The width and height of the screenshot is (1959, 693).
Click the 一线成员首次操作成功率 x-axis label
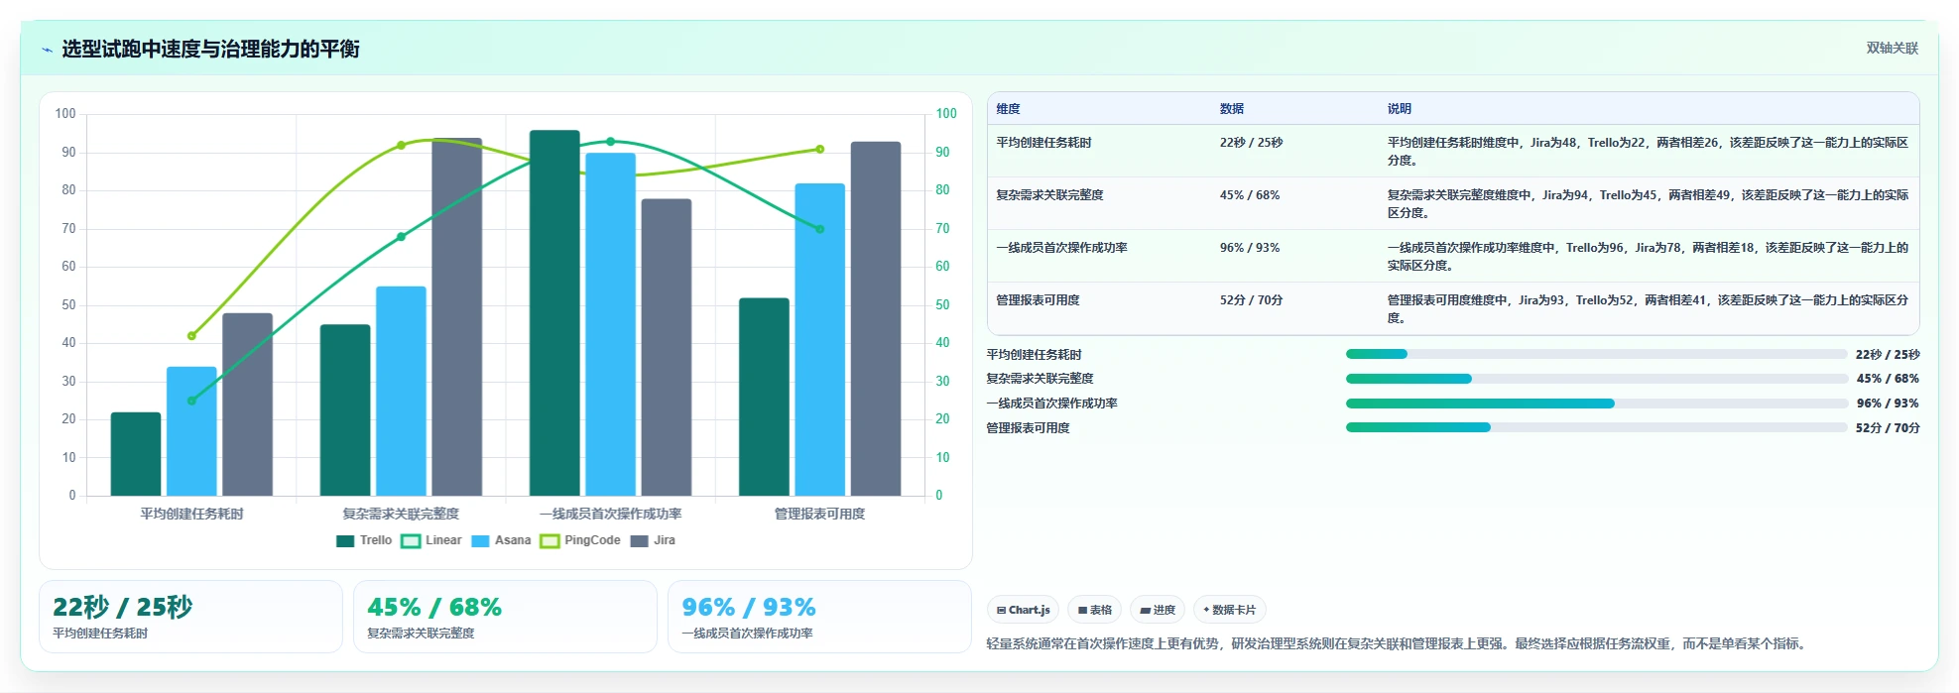click(x=610, y=514)
